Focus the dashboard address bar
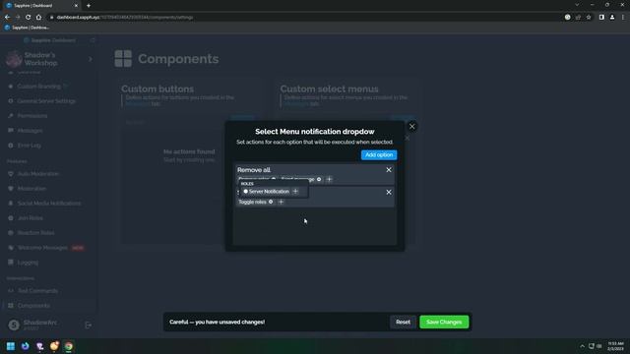Viewport: 630px width, 354px height. tap(305, 18)
